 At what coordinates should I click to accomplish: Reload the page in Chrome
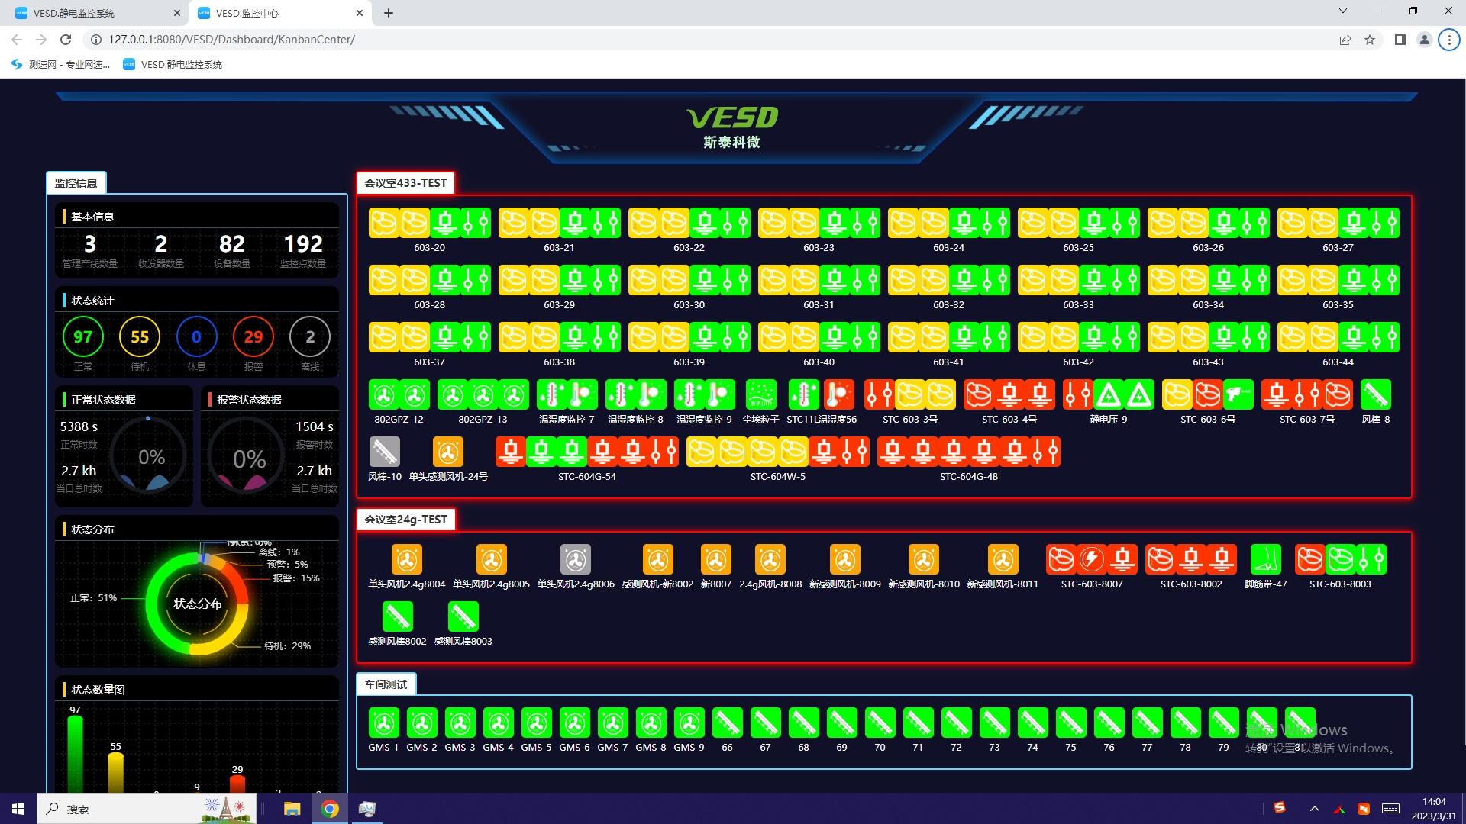click(x=66, y=40)
